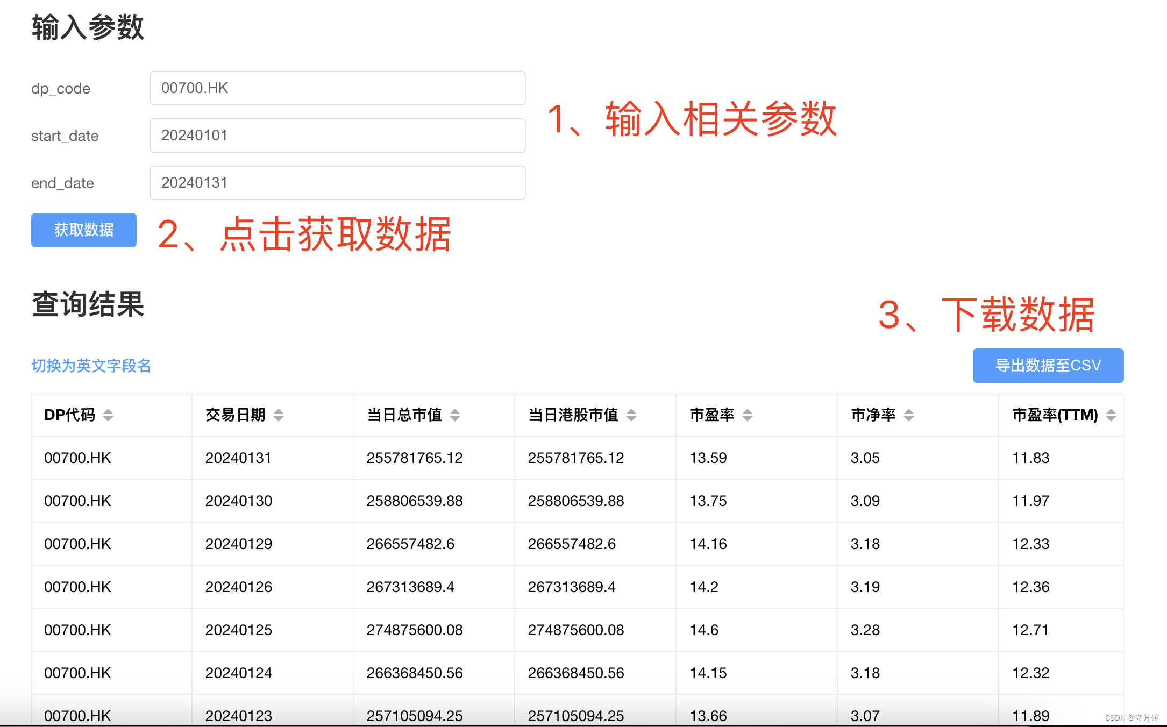The image size is (1167, 727).
Task: Sort by 市盈率(TTM) column arrows
Action: click(x=1111, y=415)
